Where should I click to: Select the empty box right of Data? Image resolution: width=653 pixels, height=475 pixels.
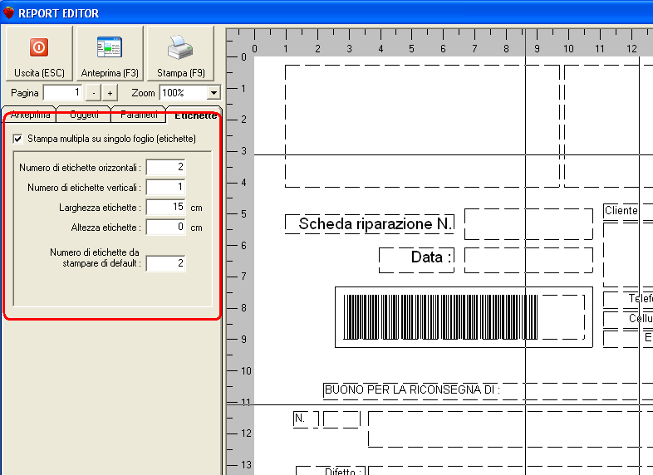pyautogui.click(x=529, y=260)
